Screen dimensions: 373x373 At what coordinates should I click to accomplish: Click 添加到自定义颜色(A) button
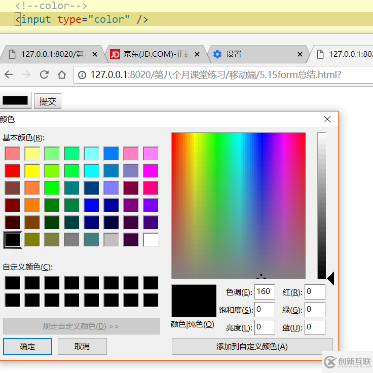[252, 346]
